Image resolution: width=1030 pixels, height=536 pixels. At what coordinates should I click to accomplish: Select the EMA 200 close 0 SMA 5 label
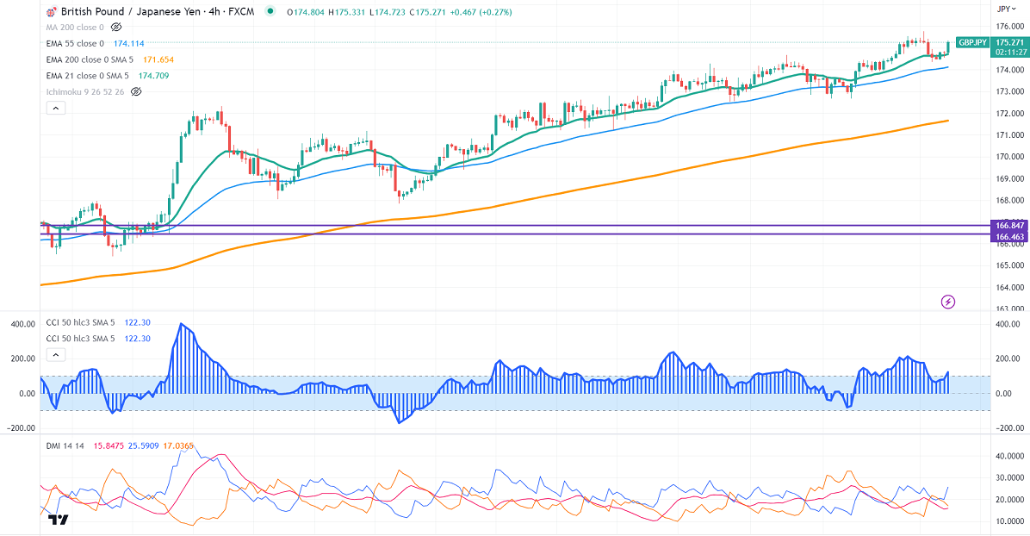(90, 59)
